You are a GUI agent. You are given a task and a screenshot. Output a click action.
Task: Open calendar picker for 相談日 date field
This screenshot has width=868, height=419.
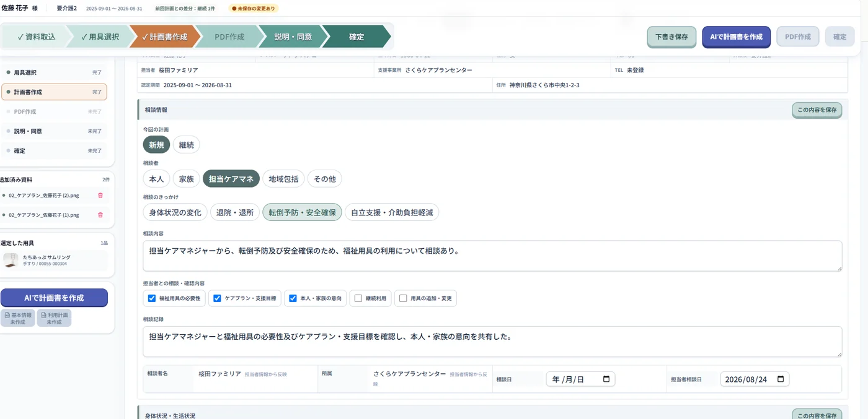[606, 379]
